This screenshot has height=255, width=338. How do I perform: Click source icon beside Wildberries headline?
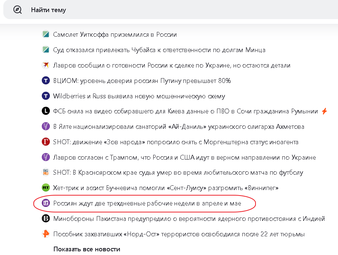point(45,96)
